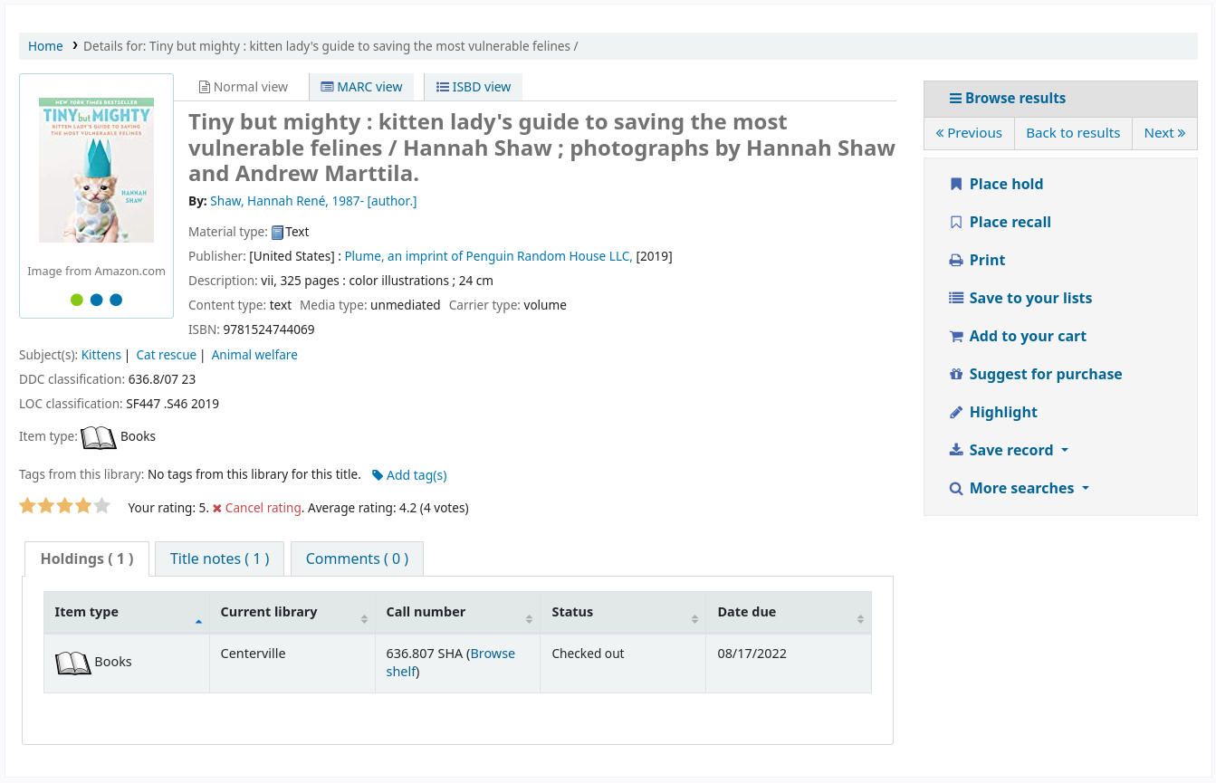Viewport: 1216px width, 783px height.
Task: Activate the Highlight pencil icon
Action: click(x=956, y=412)
